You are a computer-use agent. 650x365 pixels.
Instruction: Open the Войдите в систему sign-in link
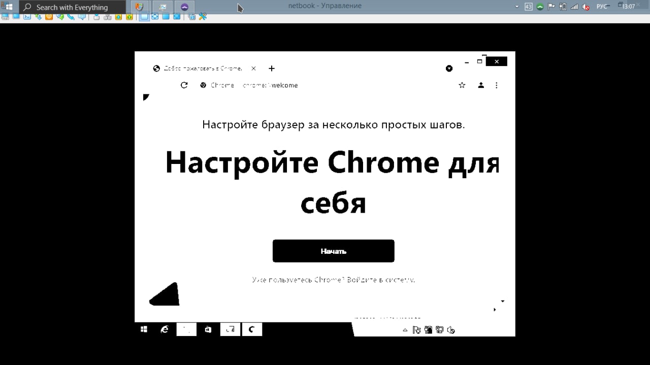pyautogui.click(x=381, y=280)
